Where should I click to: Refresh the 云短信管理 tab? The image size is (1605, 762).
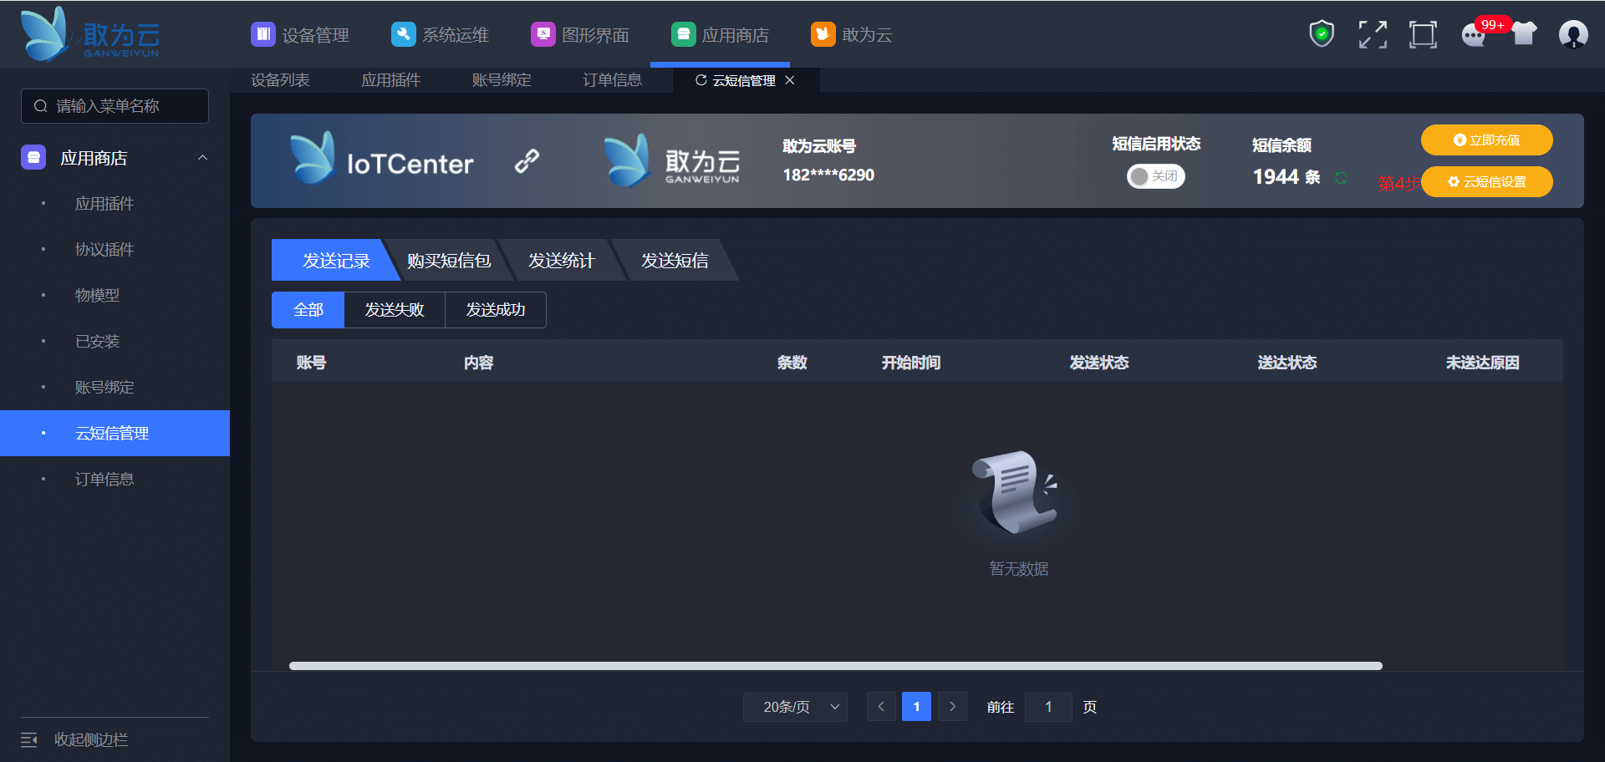(x=701, y=80)
